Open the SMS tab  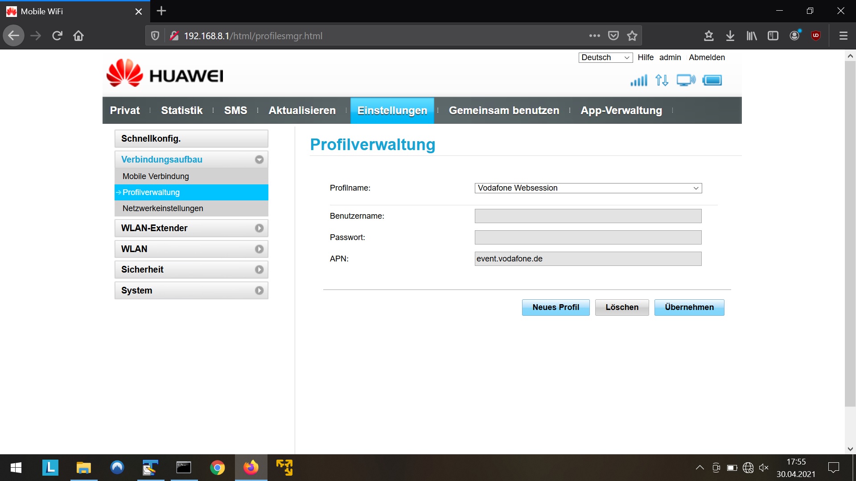[235, 110]
